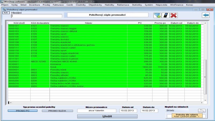Image resolution: width=215 pixels, height=121 pixels.
Task: Click the window icon beside Položkový zápis promoakcí
Action: [x=4, y=9]
